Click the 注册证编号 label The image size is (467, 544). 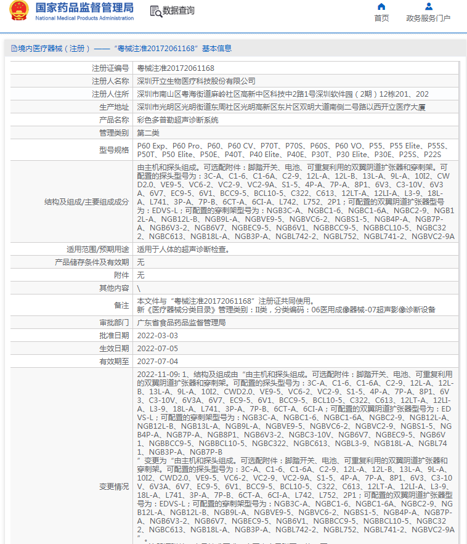(x=110, y=68)
